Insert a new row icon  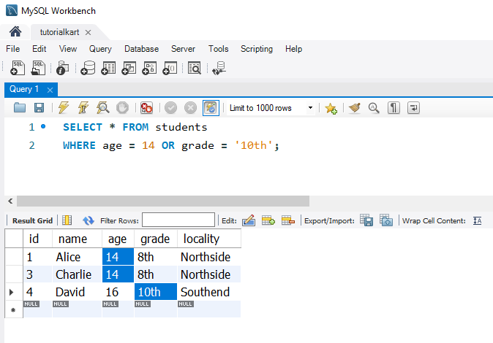click(x=268, y=220)
